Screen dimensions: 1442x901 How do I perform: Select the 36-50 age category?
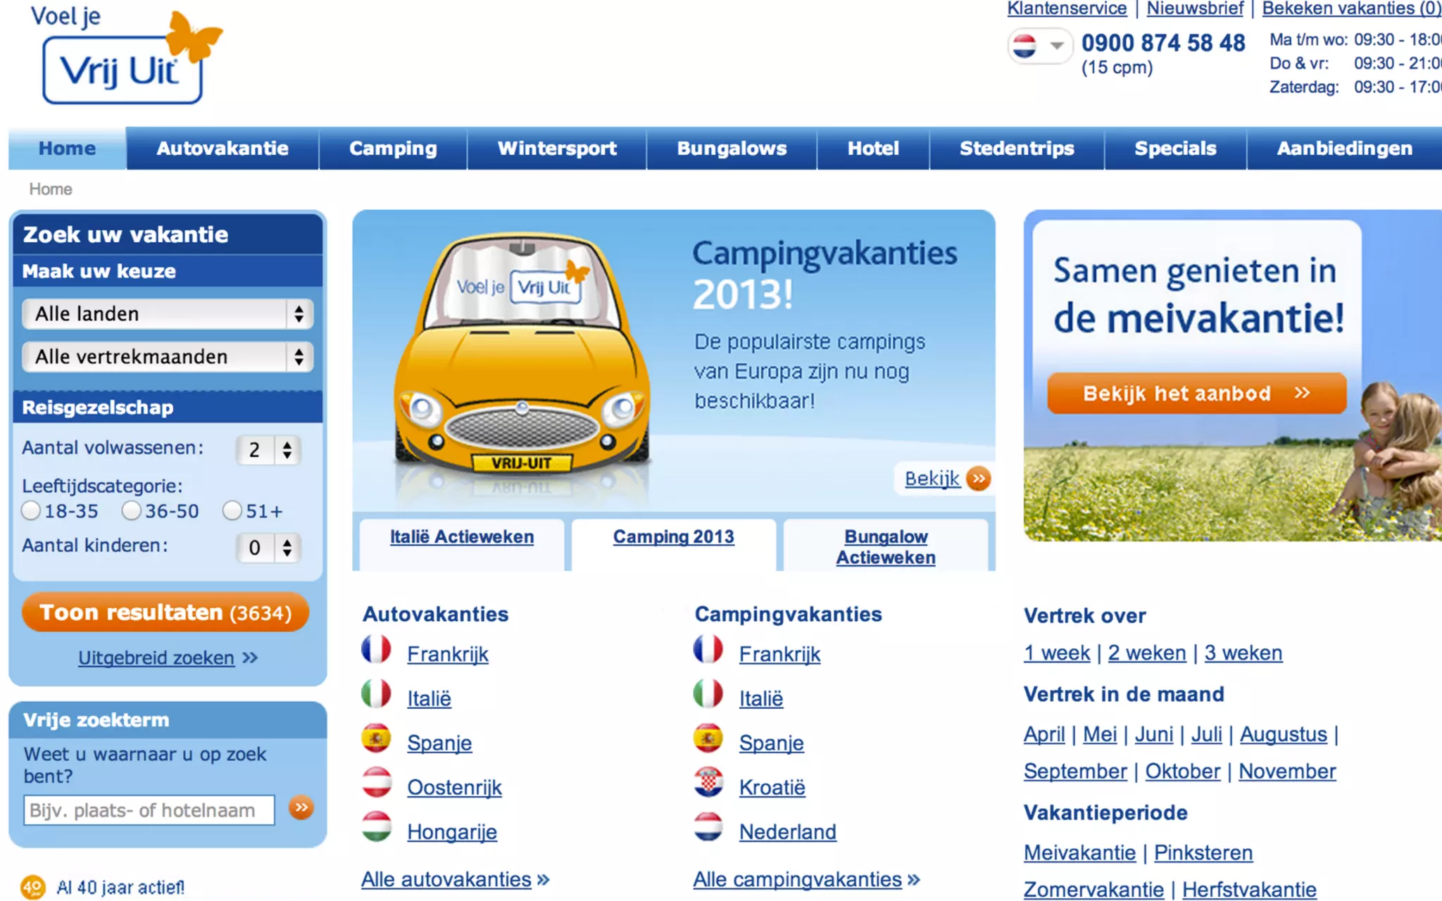[132, 511]
